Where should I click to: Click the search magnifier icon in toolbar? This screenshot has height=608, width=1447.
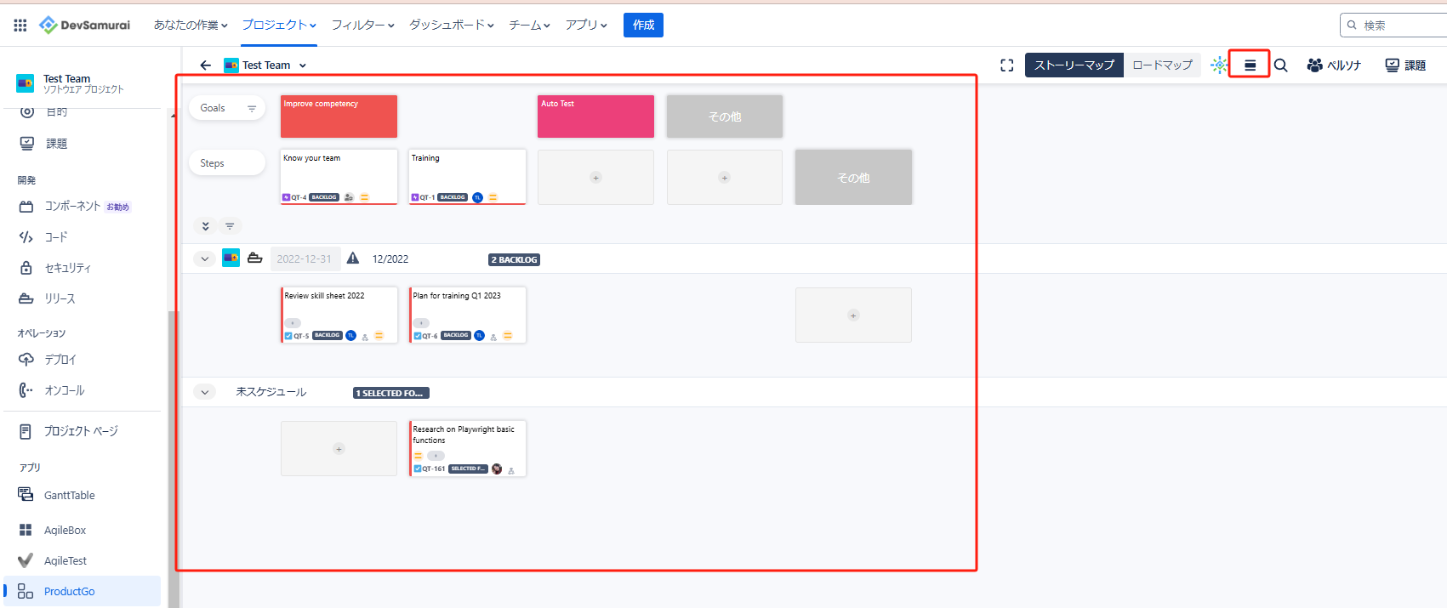tap(1280, 65)
